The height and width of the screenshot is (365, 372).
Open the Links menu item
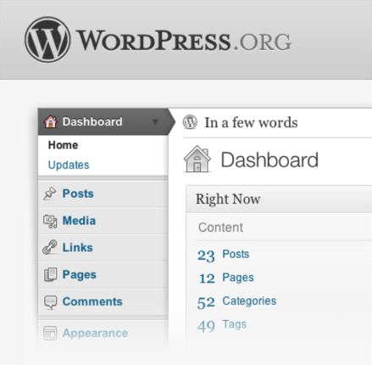point(103,248)
